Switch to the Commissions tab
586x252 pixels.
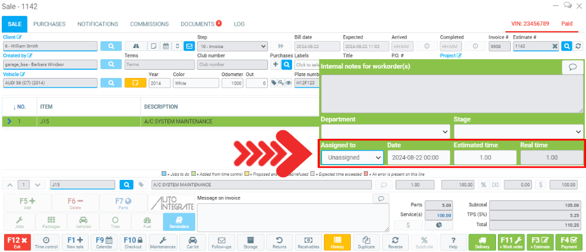pyautogui.click(x=149, y=24)
